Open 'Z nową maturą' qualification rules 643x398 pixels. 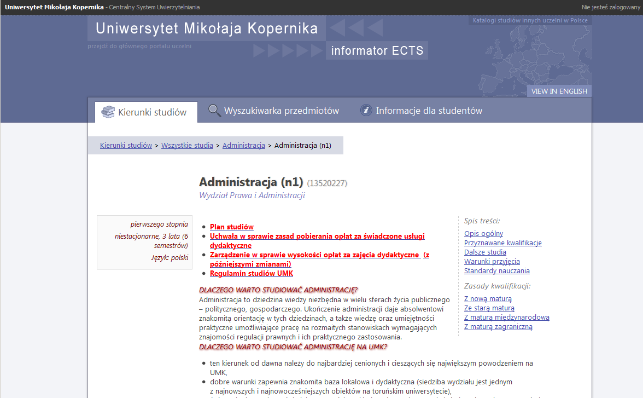pos(488,298)
